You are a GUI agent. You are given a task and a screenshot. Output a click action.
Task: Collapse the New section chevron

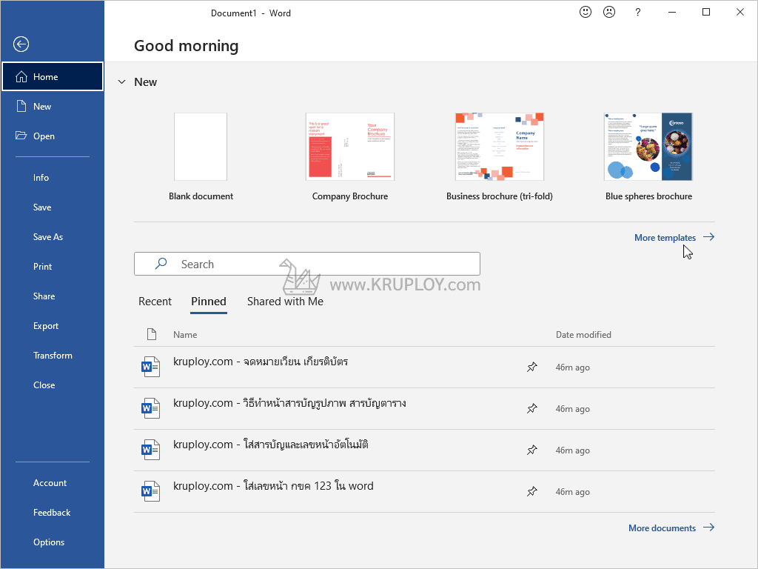pos(122,81)
